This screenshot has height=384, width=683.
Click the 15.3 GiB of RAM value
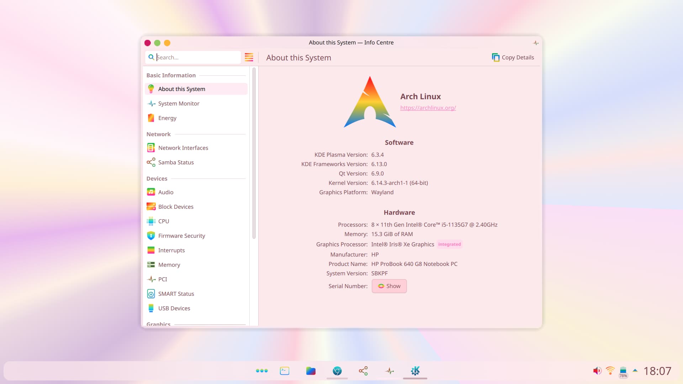coord(392,234)
